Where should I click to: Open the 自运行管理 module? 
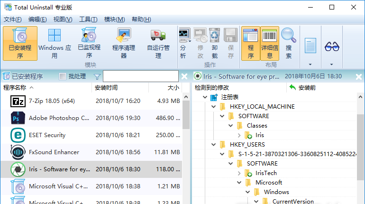pos(158,43)
